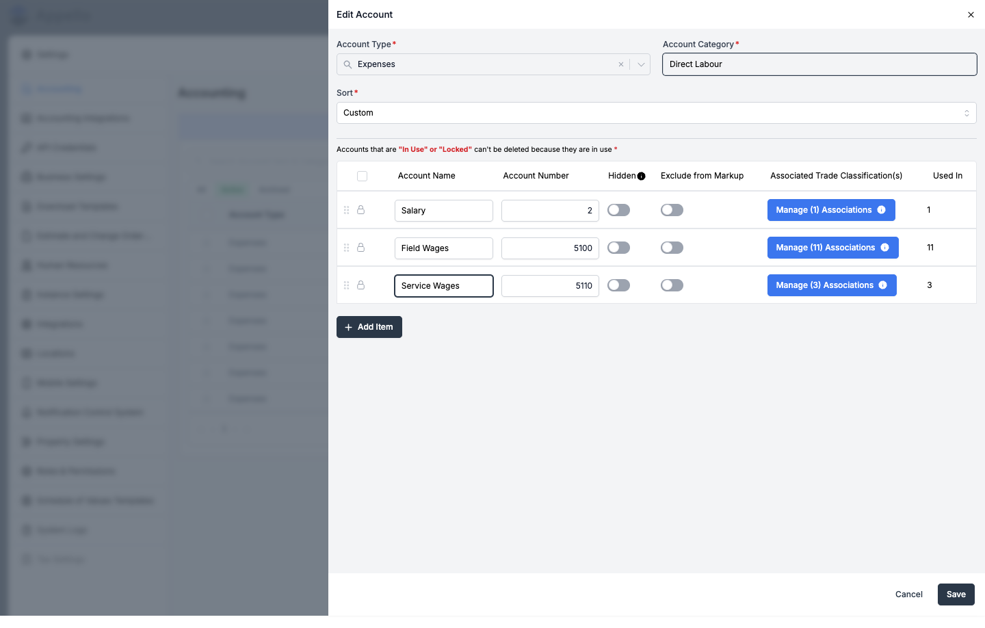Screen dimensions: 985x628
Task: Click the account number field showing 5100
Action: pos(550,248)
